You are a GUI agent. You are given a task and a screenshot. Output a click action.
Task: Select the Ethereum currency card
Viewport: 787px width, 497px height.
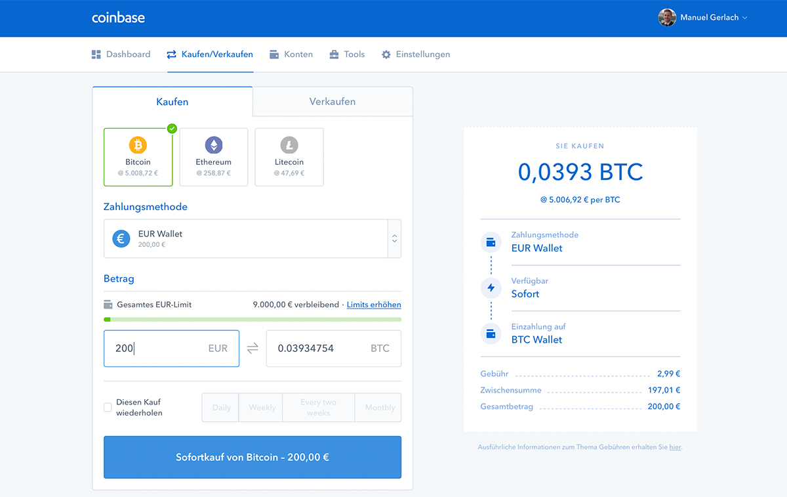coord(214,157)
